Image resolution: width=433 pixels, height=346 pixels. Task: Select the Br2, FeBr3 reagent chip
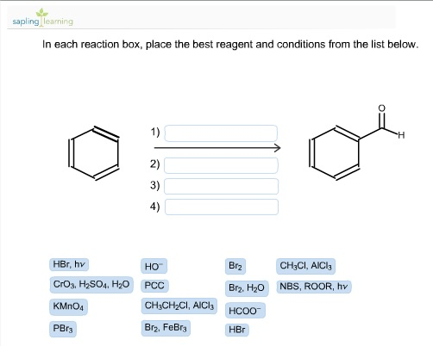[x=166, y=328]
